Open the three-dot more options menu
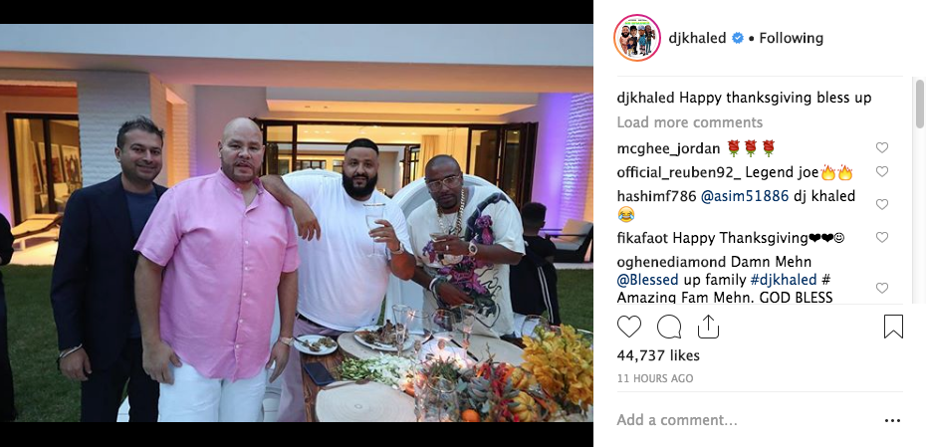This screenshot has height=447, width=926. (893, 420)
